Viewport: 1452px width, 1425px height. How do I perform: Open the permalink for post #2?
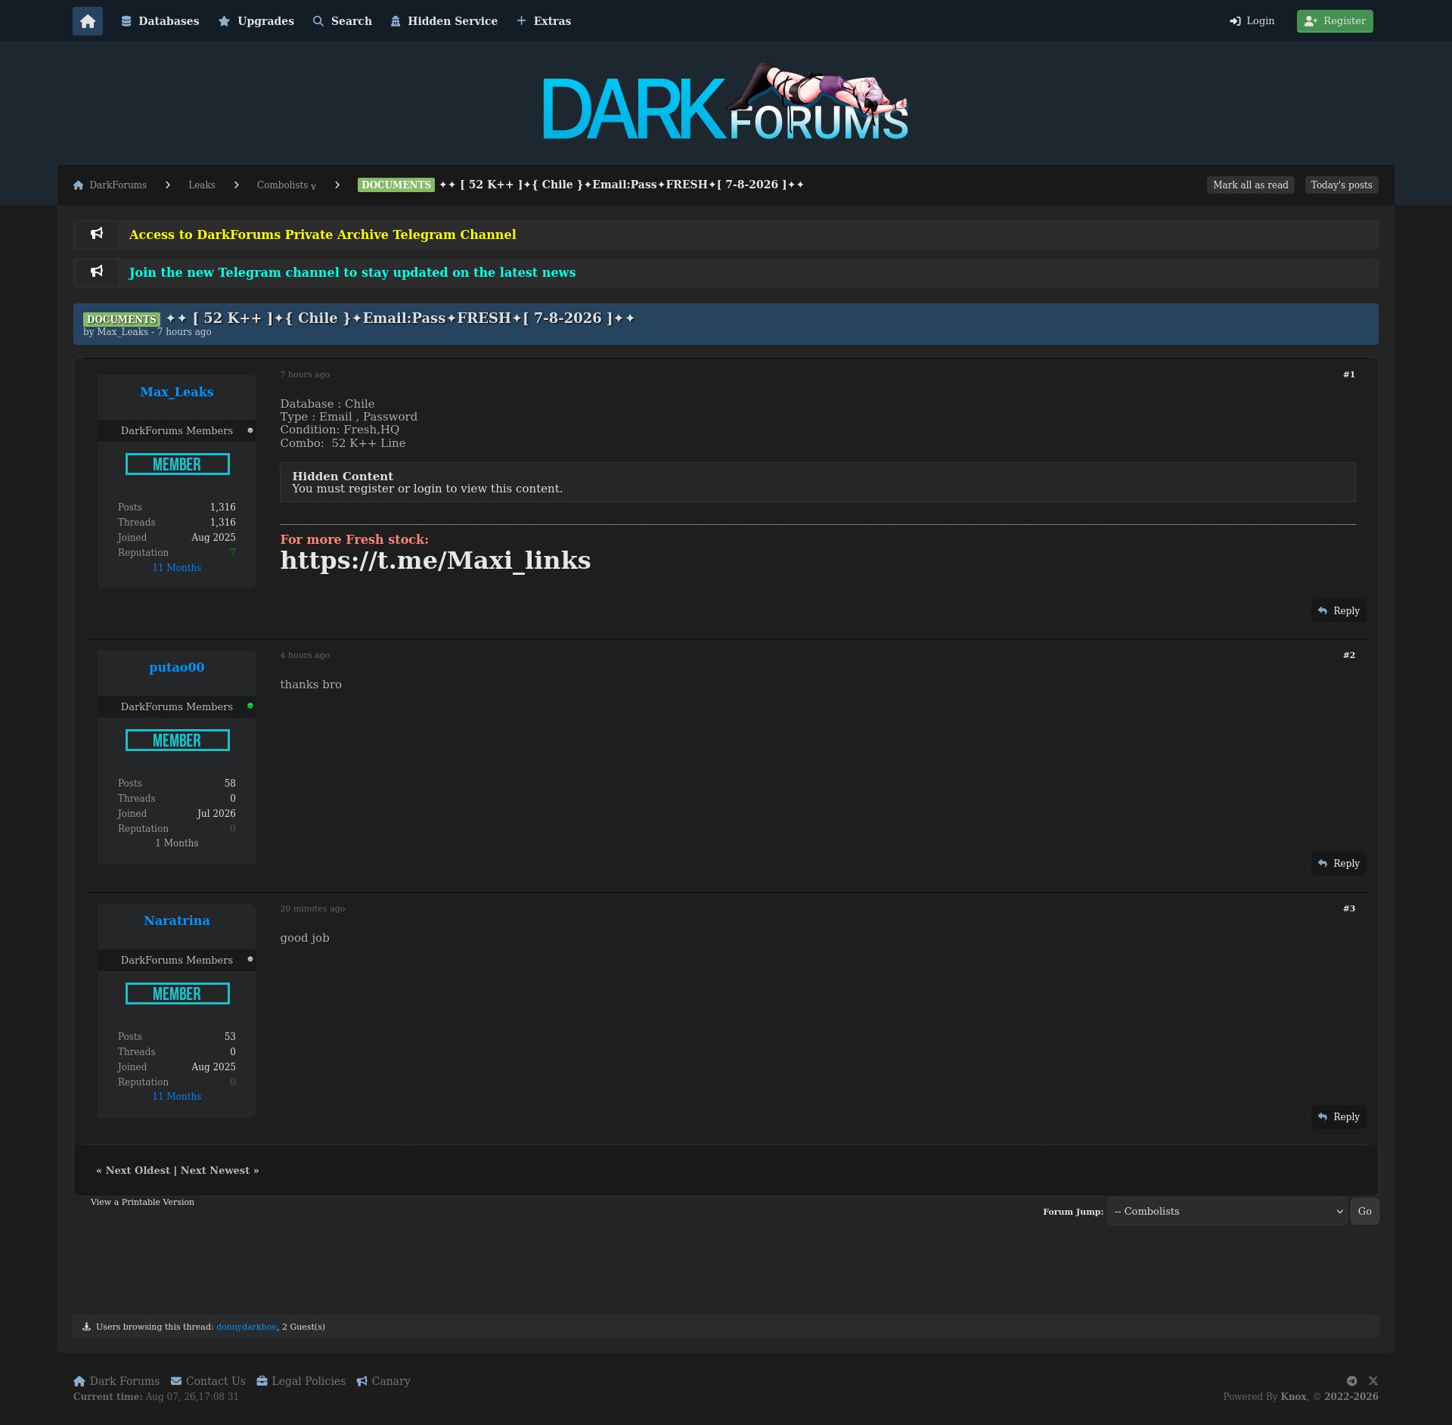1349,656
